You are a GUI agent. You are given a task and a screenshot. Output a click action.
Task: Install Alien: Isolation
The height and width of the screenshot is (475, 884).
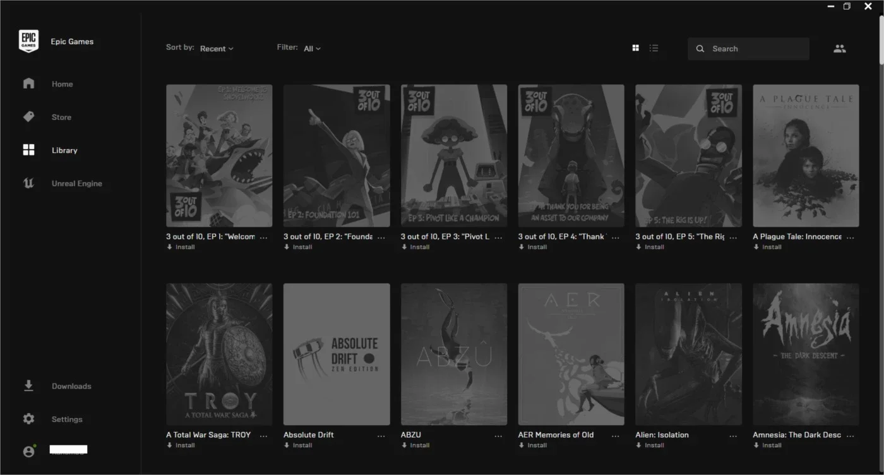tap(650, 445)
